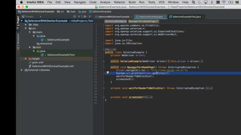Click the blue main java source folder icon
Screen dimensions: 241x135
[38, 36]
